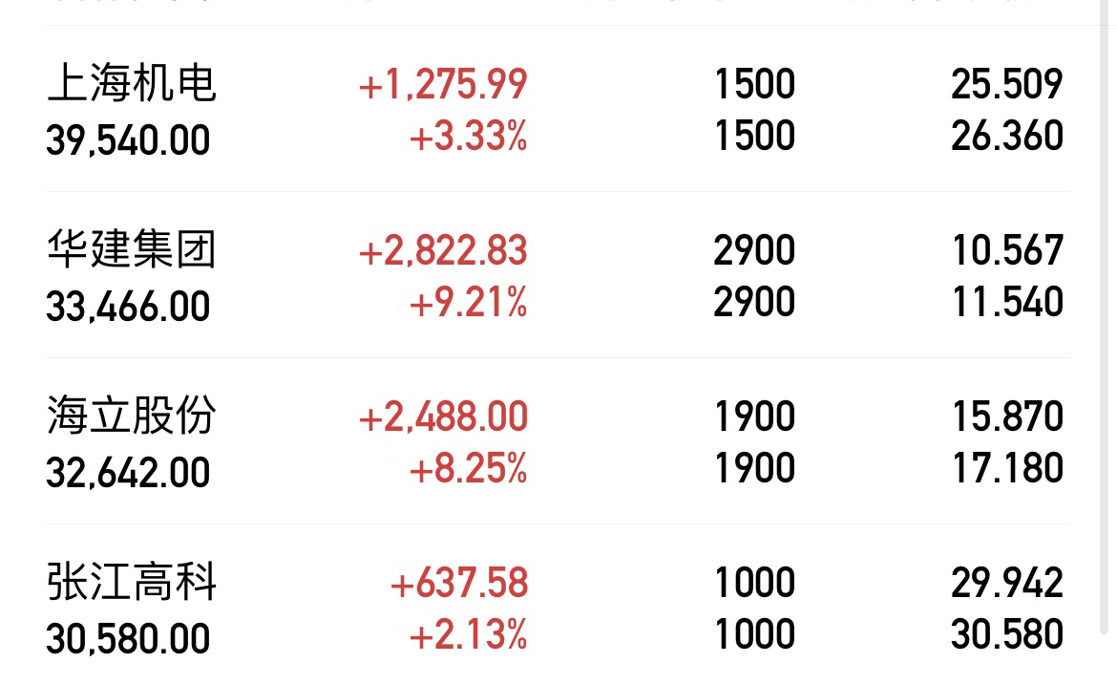This screenshot has width=1117, height=684.
Task: Click current price 11.540
Action: tap(1007, 301)
